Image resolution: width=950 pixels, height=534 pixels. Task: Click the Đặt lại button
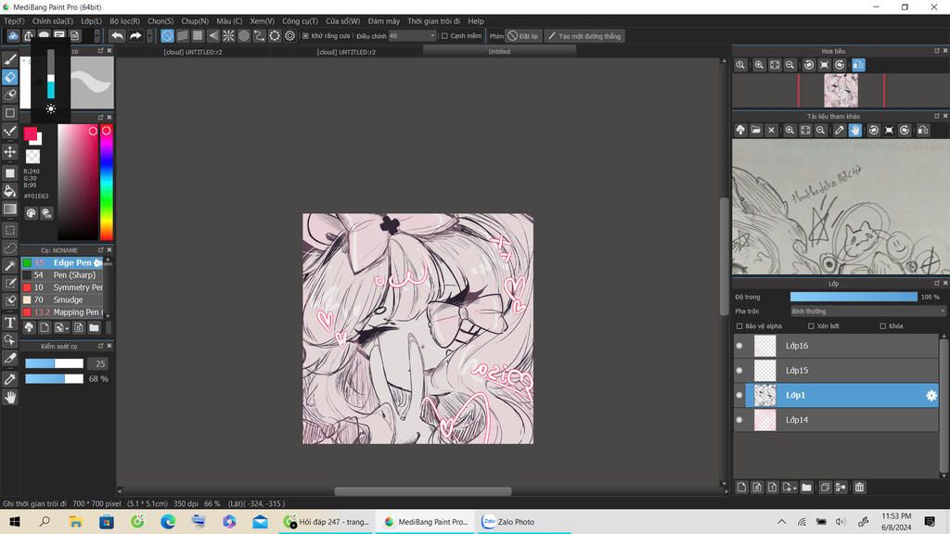[523, 36]
